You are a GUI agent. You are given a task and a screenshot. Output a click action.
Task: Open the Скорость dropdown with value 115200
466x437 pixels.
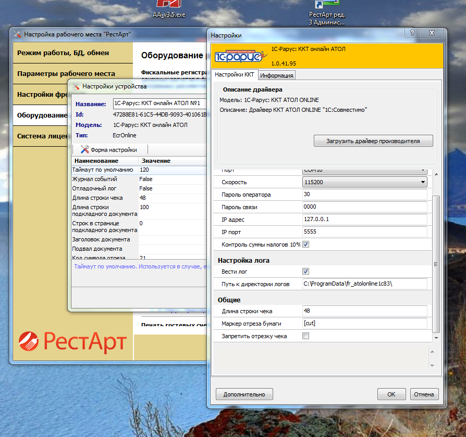[365, 182]
